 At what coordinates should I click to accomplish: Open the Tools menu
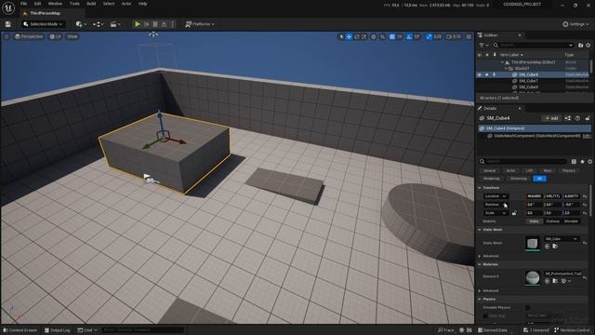point(74,4)
